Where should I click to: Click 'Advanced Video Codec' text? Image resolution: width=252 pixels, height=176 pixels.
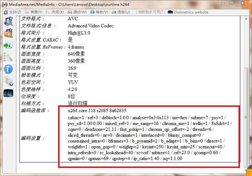tap(91, 26)
